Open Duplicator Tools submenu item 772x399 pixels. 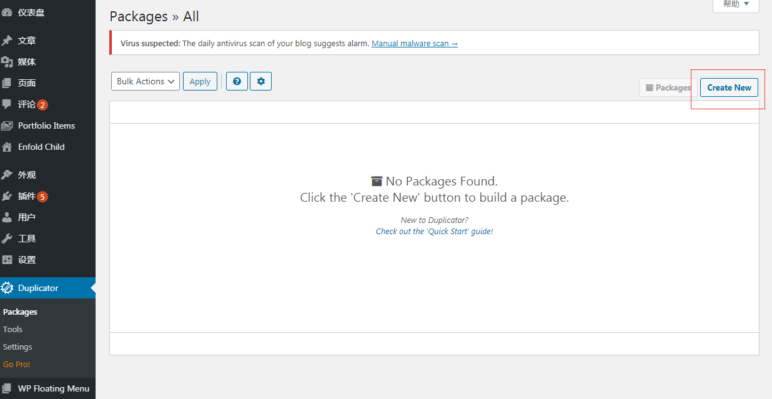click(12, 329)
